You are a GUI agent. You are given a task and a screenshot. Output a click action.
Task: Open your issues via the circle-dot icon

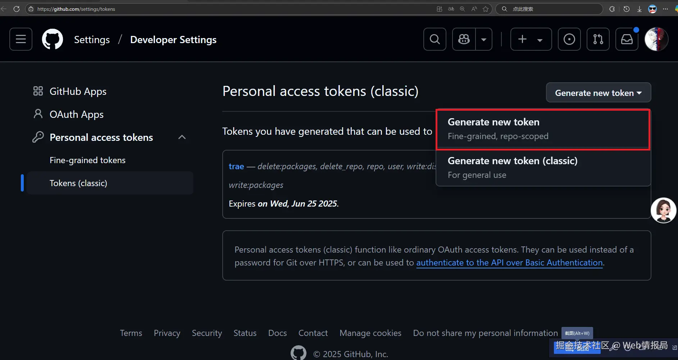click(569, 39)
